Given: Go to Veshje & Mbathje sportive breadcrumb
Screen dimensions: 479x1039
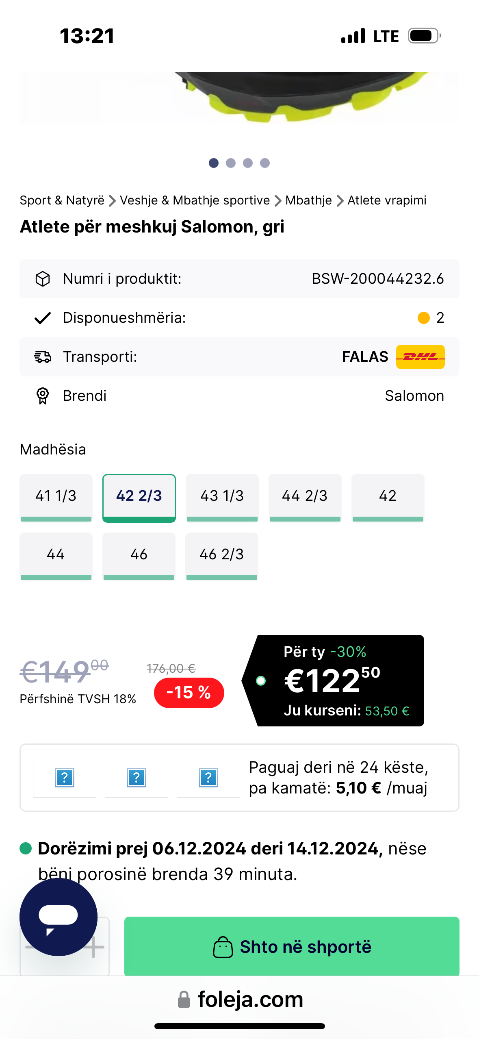Looking at the screenshot, I should coord(195,200).
